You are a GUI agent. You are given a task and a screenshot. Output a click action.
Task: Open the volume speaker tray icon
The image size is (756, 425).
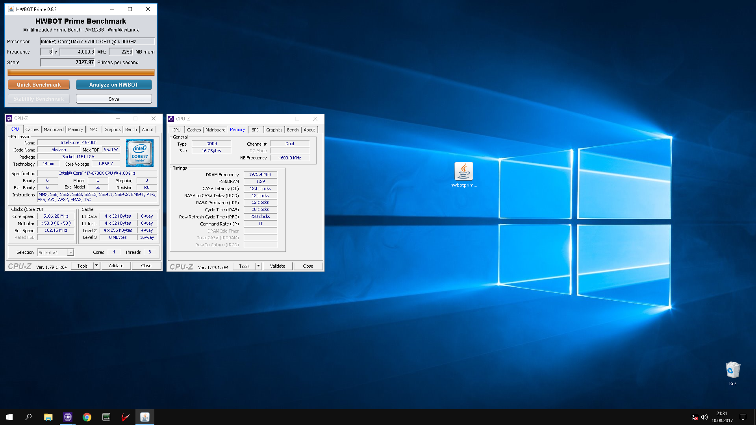(704, 417)
